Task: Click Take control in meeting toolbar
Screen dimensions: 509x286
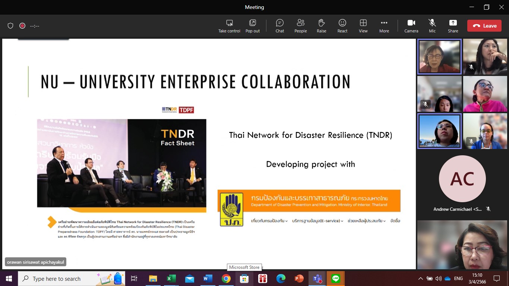Action: tap(229, 26)
